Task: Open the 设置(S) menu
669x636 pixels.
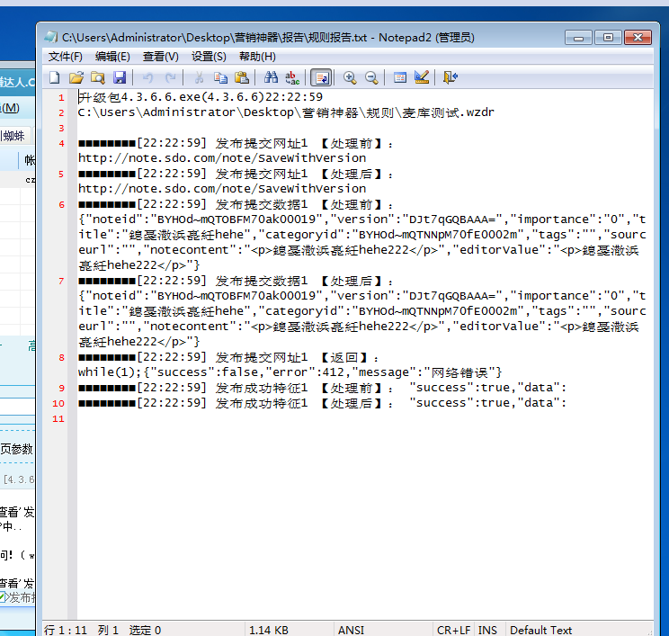Action: [x=209, y=57]
